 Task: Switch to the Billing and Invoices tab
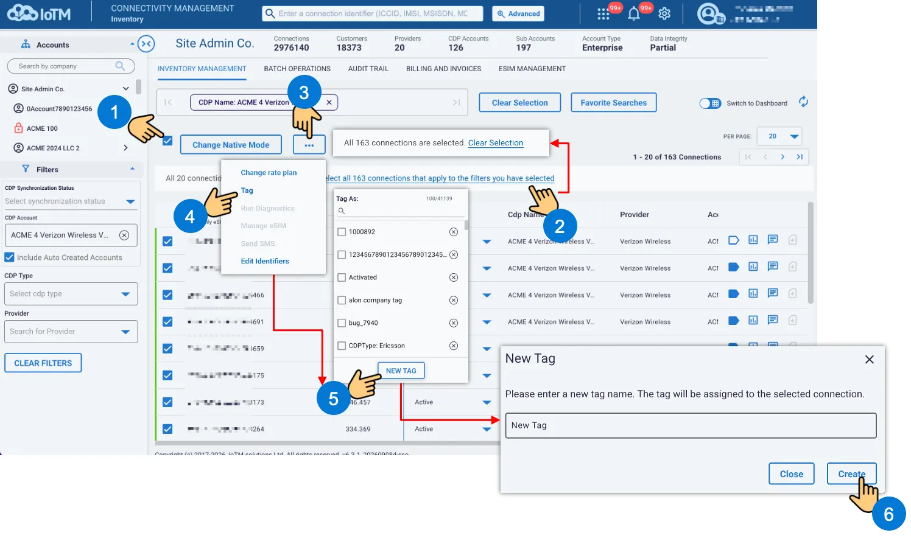[443, 69]
